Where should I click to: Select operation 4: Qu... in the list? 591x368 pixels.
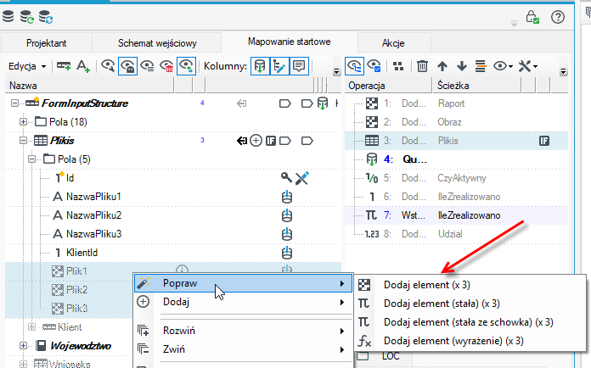[456, 159]
